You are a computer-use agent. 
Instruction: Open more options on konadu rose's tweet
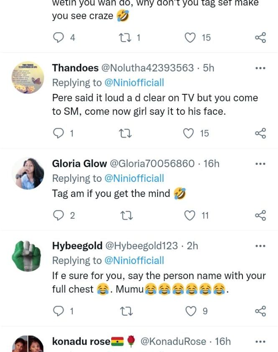pyautogui.click(x=260, y=342)
